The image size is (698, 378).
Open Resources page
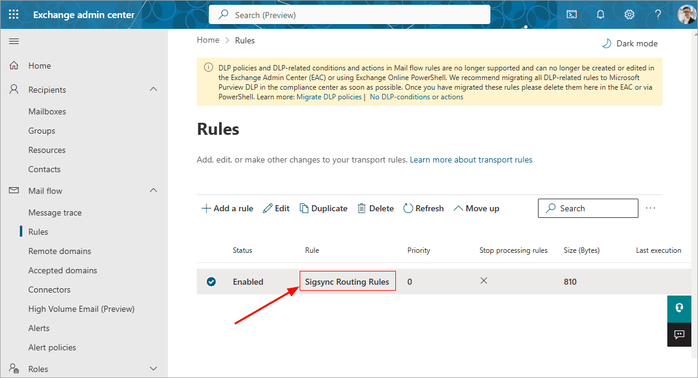(47, 150)
